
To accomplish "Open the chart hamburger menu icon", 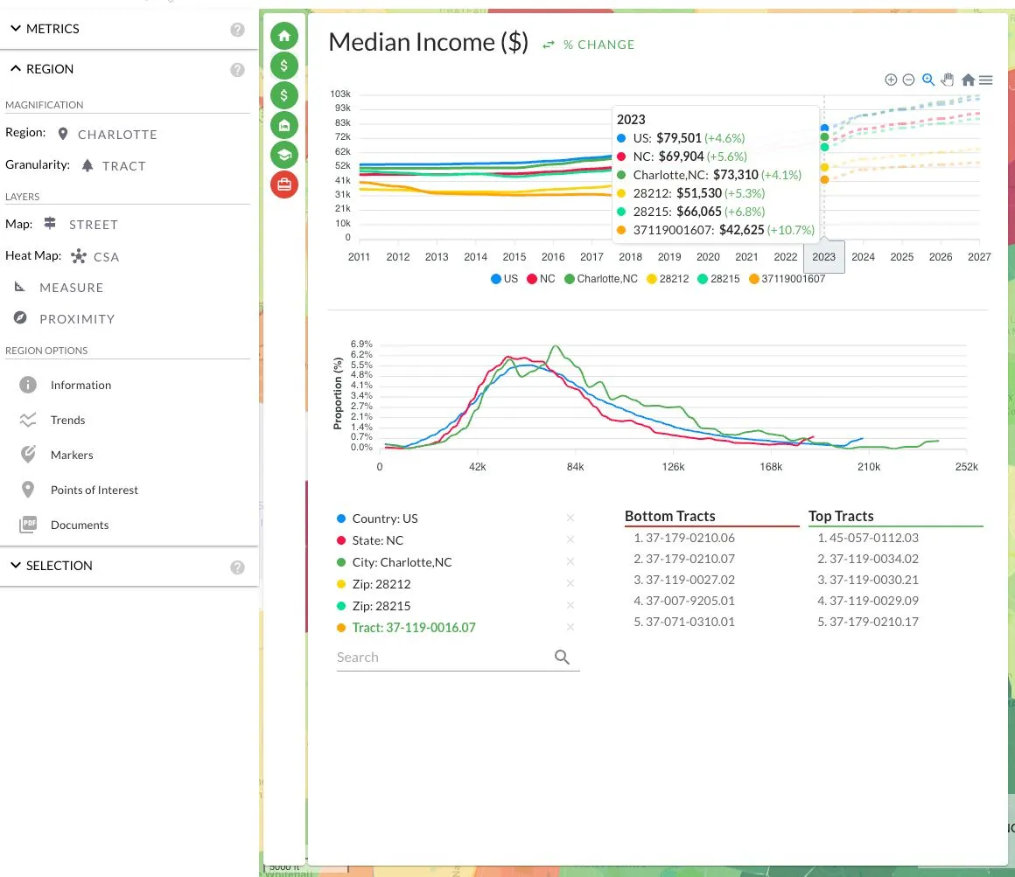I will pyautogui.click(x=985, y=80).
